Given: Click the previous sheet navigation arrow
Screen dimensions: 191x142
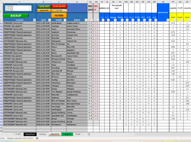Looking at the screenshot, I should (2, 134).
